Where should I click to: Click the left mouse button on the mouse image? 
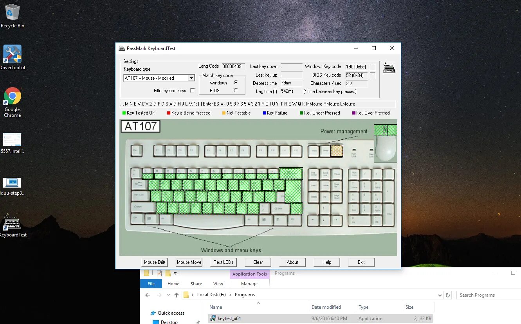(x=379, y=130)
